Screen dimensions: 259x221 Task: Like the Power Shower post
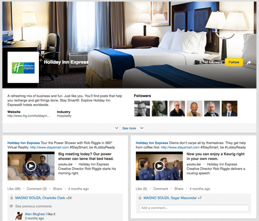(14, 189)
